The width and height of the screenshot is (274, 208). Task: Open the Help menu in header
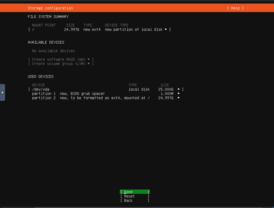[235, 8]
